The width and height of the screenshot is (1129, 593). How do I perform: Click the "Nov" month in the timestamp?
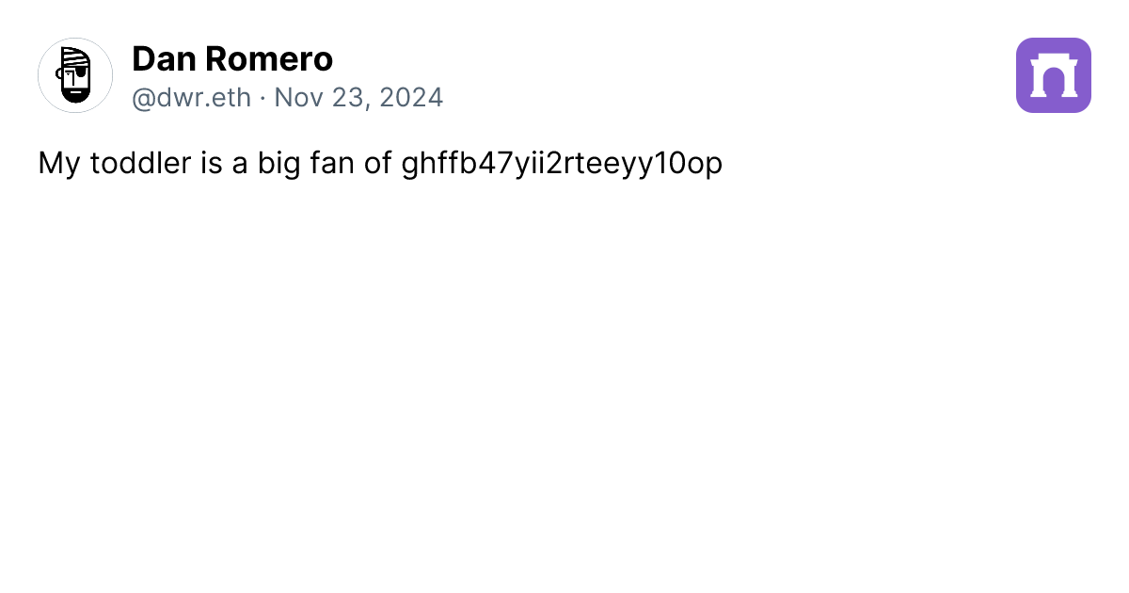click(x=296, y=97)
